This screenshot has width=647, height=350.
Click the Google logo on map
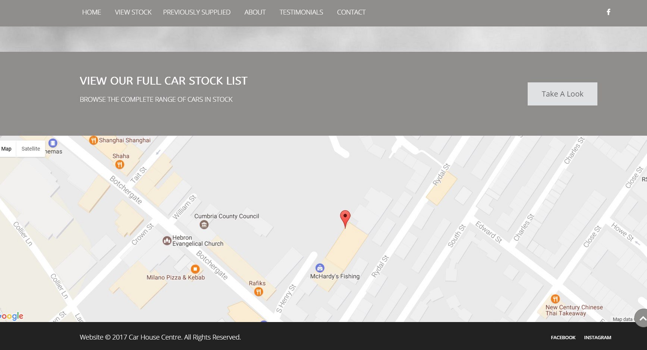point(12,316)
